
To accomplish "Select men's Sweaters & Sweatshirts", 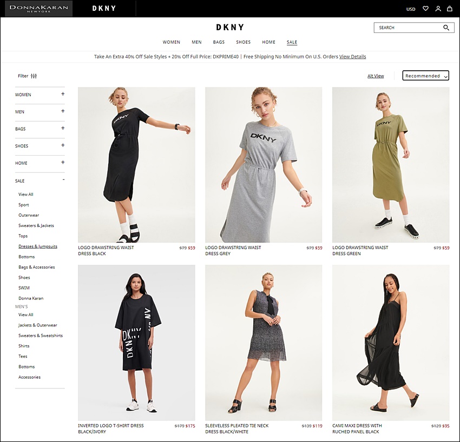I will [41, 336].
